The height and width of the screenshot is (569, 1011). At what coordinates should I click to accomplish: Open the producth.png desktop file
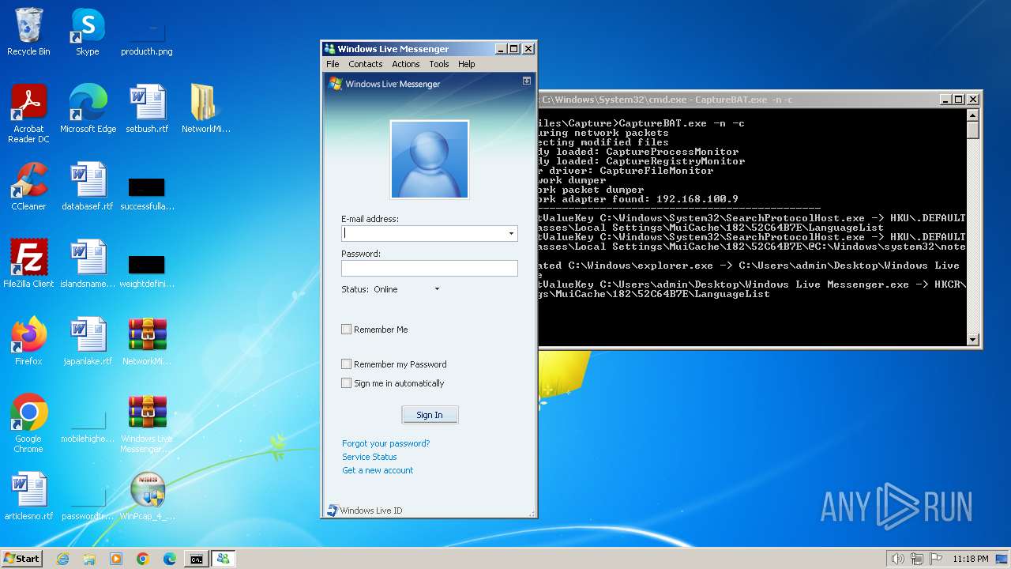[146, 32]
